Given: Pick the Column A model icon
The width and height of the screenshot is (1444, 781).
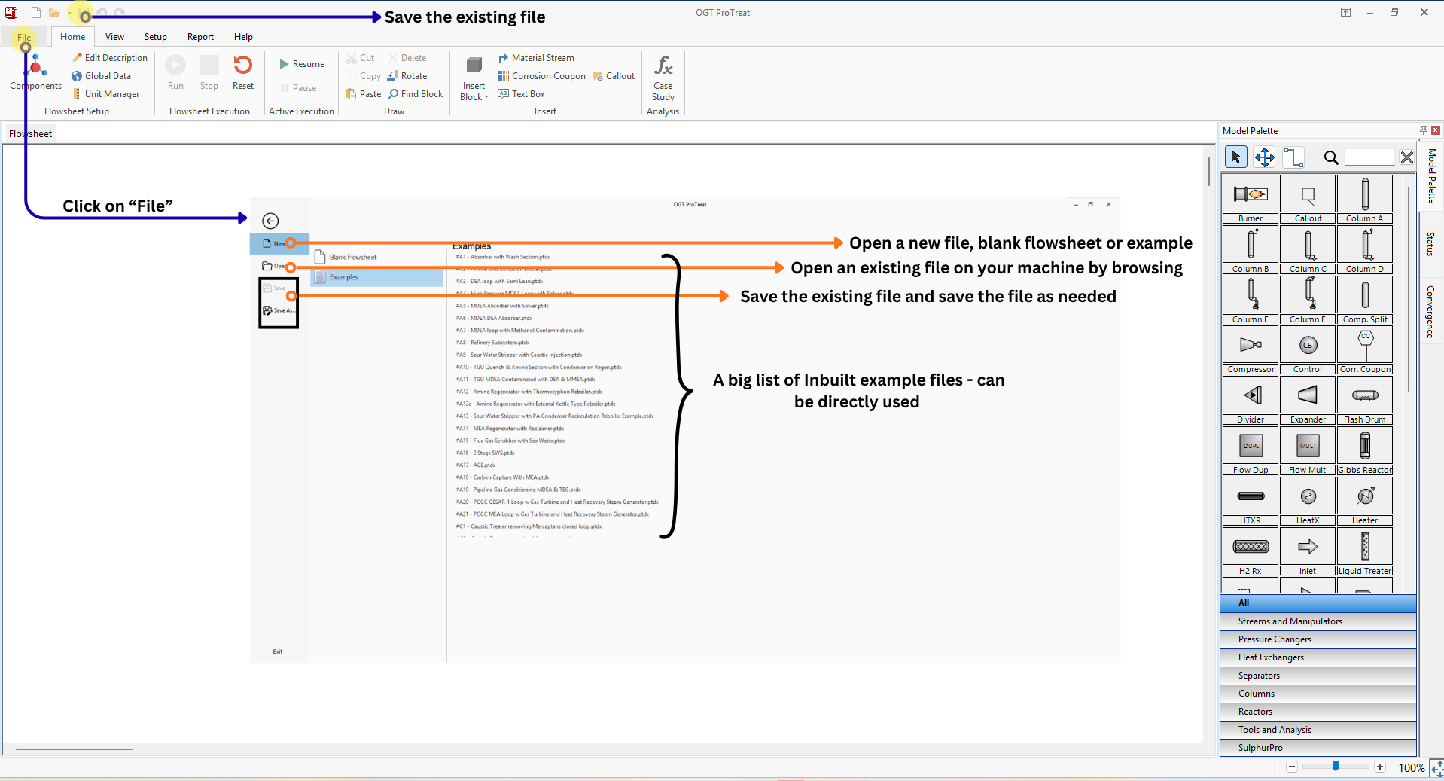Looking at the screenshot, I should [x=1364, y=194].
